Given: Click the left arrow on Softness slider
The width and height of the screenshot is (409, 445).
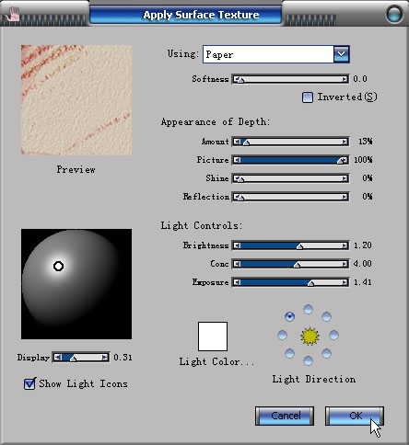Looking at the screenshot, I should pyautogui.click(x=237, y=79).
